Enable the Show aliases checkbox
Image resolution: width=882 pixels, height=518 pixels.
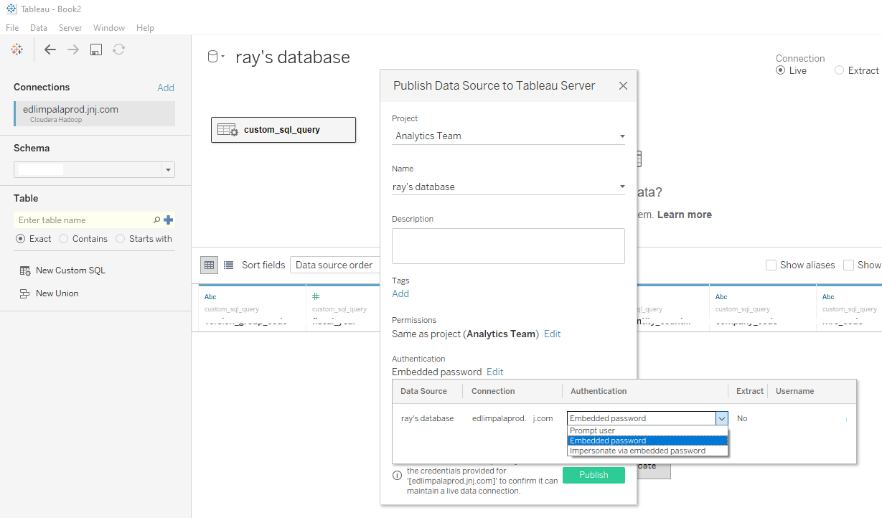[771, 265]
